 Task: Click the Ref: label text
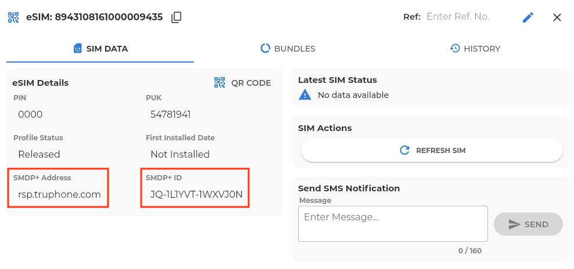[x=412, y=17]
